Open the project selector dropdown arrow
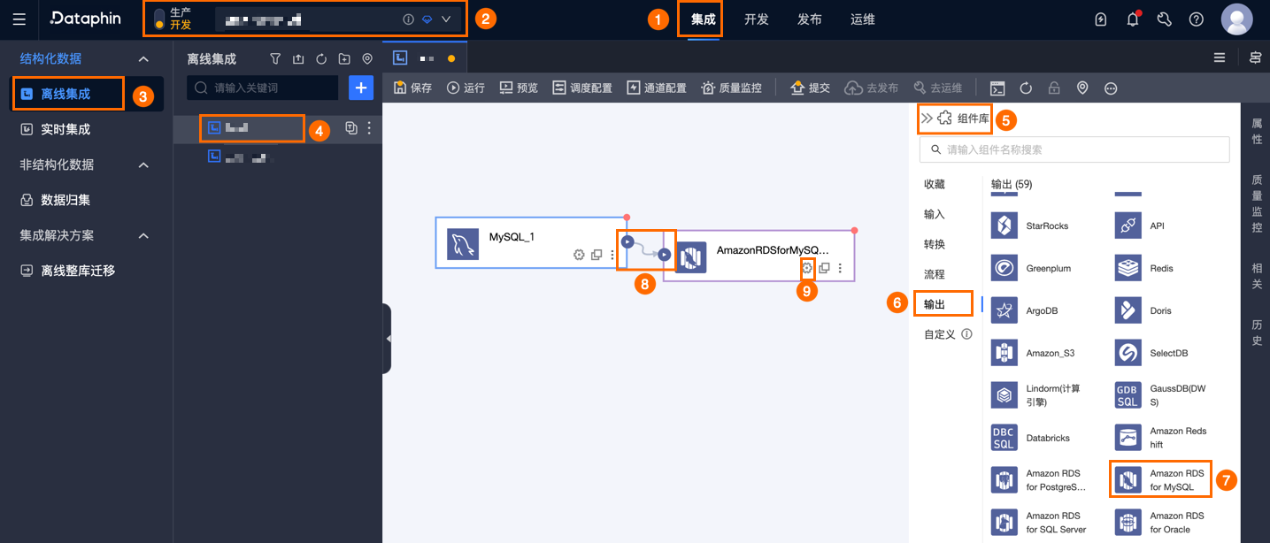Screen dimensions: 1270x543 [x=446, y=19]
